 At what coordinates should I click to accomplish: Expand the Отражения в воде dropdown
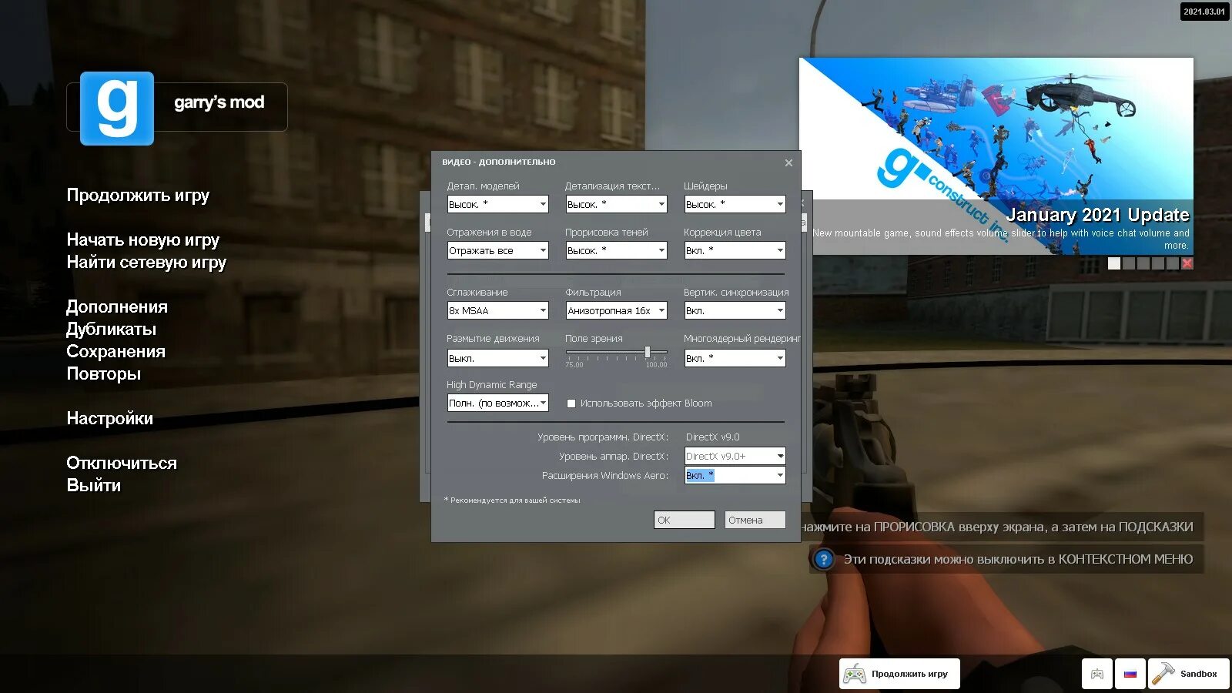[x=498, y=250]
